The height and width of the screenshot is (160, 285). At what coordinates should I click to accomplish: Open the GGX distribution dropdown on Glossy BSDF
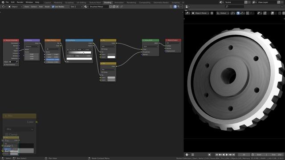tap(151, 46)
